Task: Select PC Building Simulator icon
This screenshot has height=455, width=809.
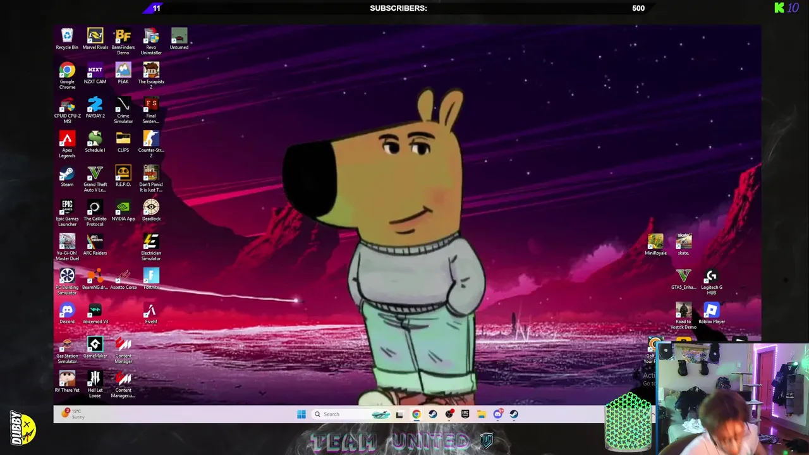Action: pos(67,281)
